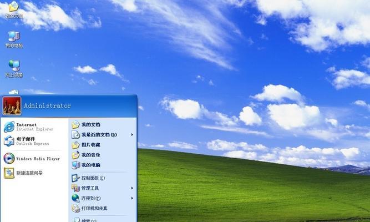
Task: Open 控制面板(C)
Action: click(88, 178)
